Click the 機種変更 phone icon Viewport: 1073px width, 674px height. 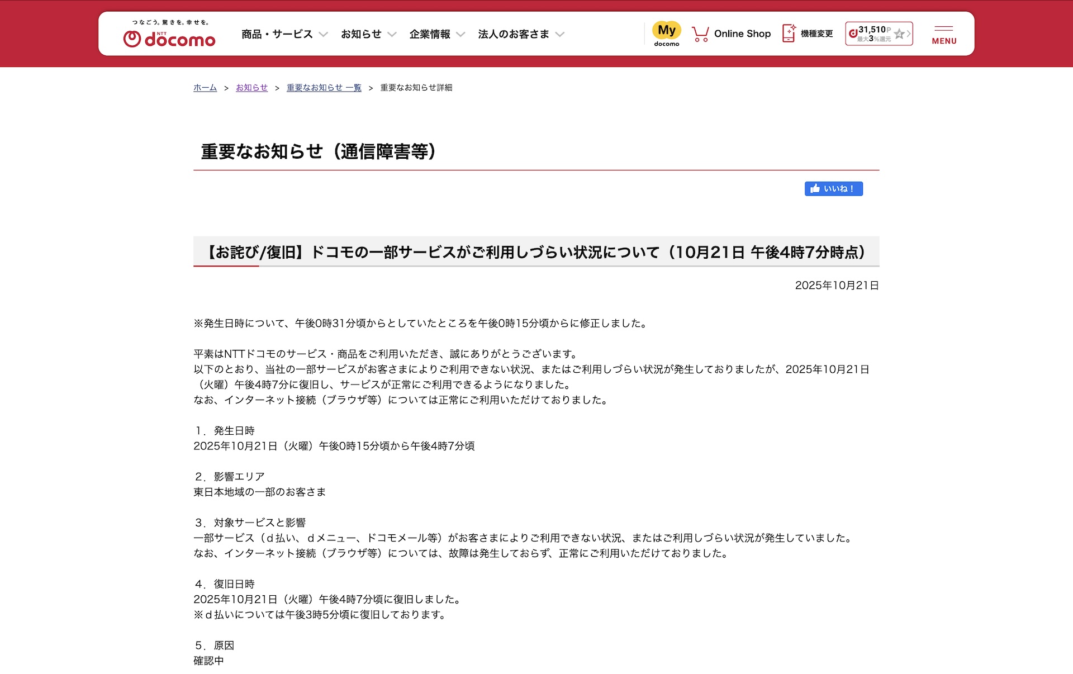789,34
